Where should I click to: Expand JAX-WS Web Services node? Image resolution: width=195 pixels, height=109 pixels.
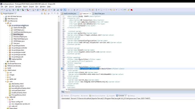click(4, 16)
